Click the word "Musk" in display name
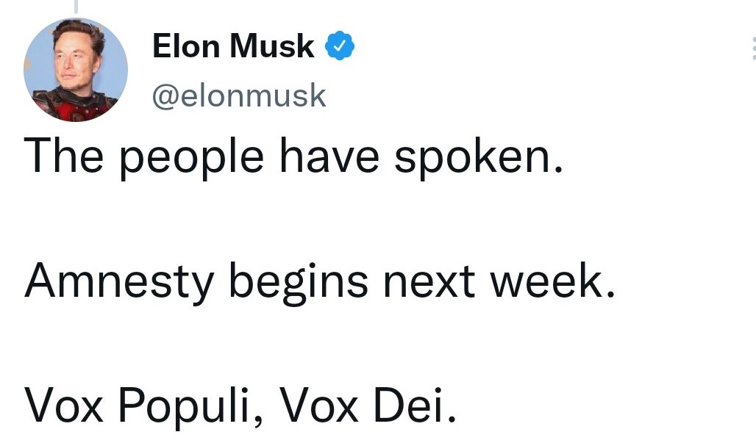The width and height of the screenshot is (756, 443). [x=272, y=46]
